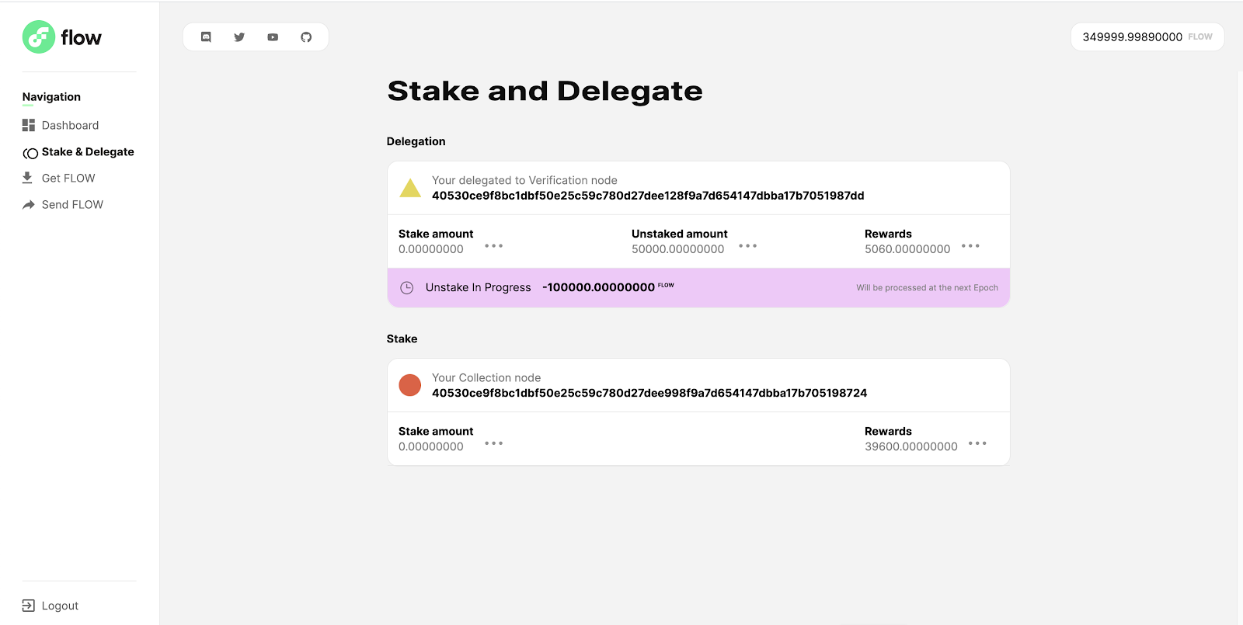Expand options for delegation Stake amount
This screenshot has height=625, width=1243.
(x=493, y=246)
